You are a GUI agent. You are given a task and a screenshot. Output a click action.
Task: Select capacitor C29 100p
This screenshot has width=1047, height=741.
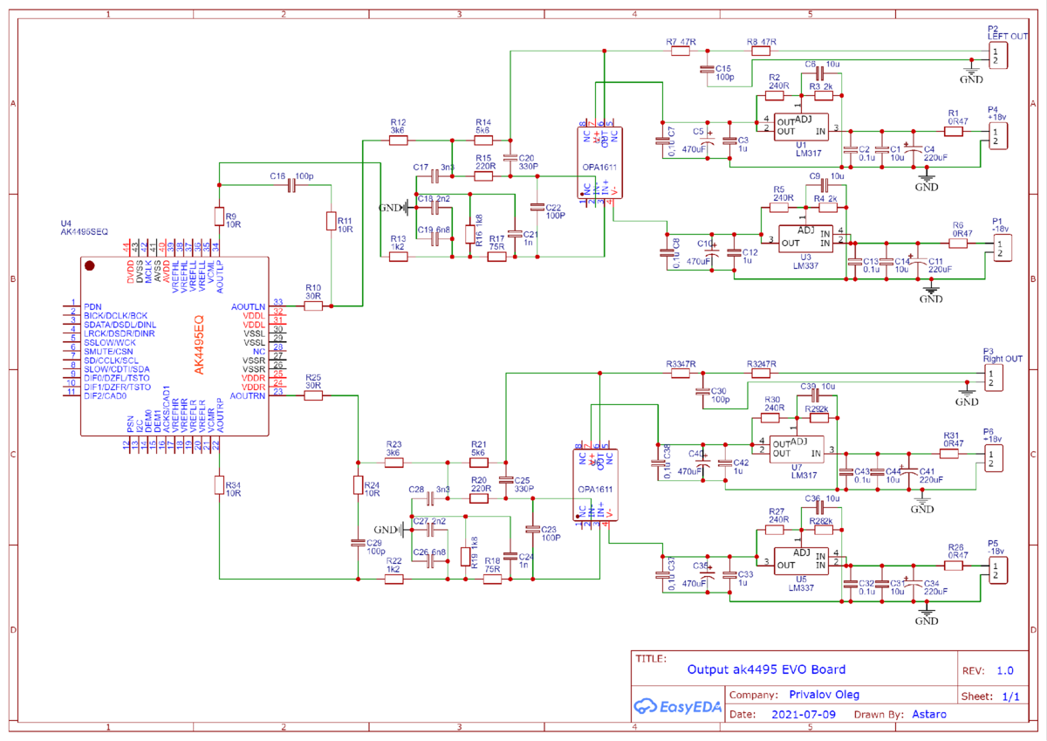[357, 542]
